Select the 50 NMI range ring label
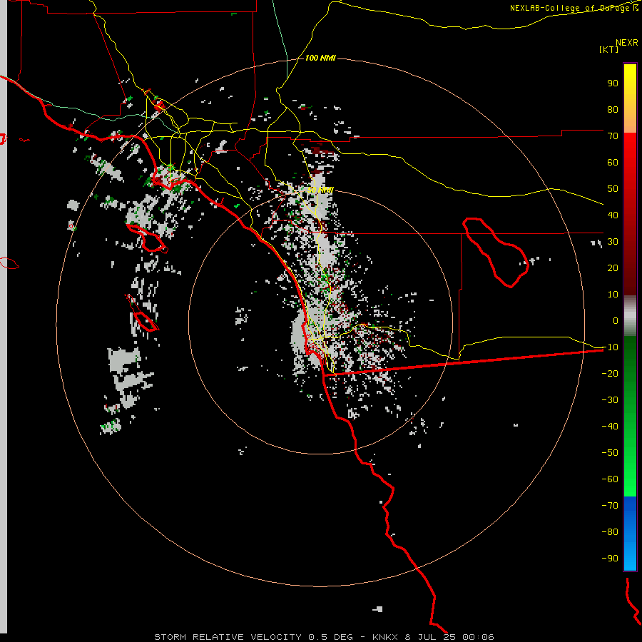642x642 pixels. 320,190
